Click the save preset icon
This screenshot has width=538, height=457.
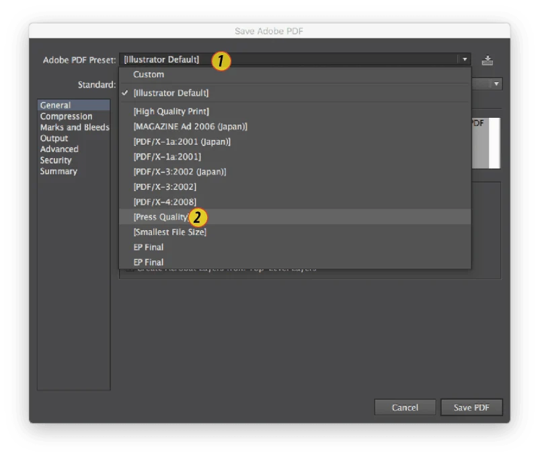point(487,61)
